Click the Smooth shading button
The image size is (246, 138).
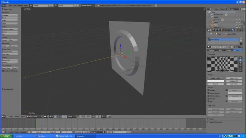(x=5, y=40)
